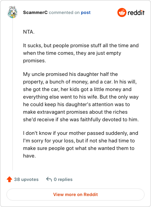
Task: Click the line starting 'It sucks, but people promise'
Action: tap(81, 46)
